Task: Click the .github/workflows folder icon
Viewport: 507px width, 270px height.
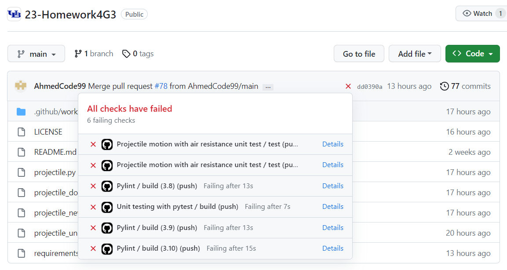Action: coord(21,111)
